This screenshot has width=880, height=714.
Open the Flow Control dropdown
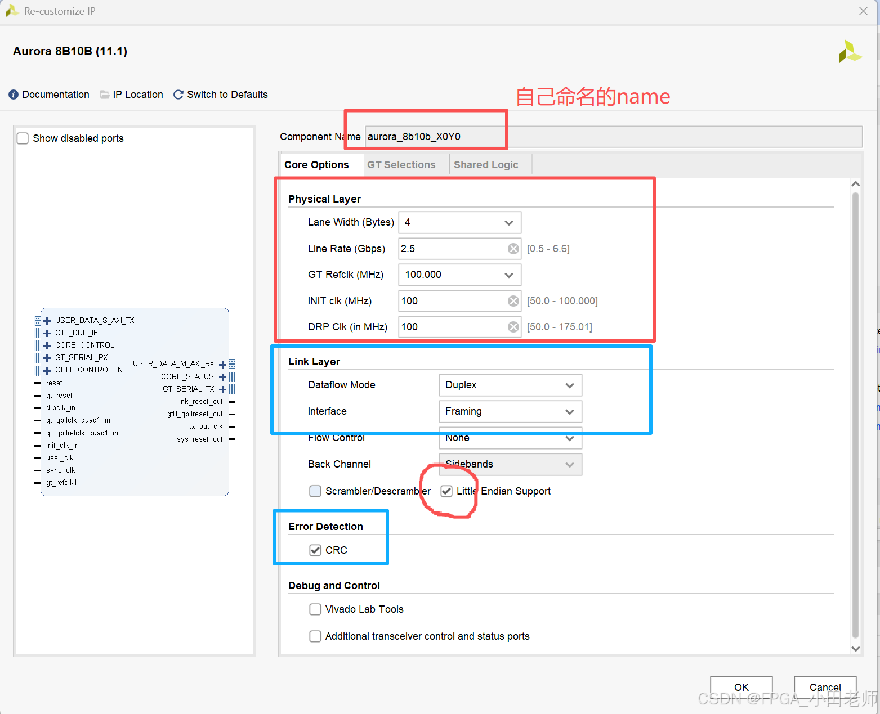[x=510, y=438]
